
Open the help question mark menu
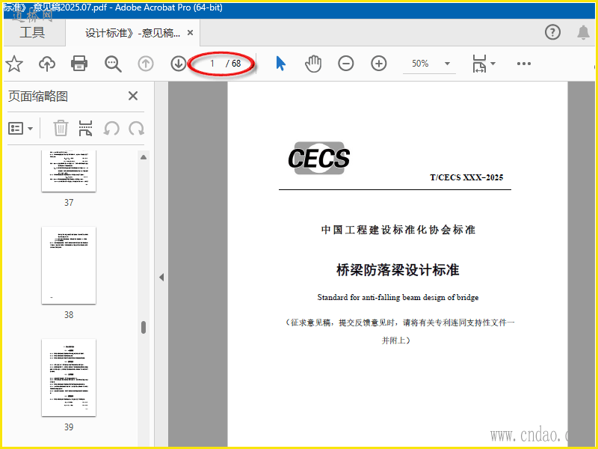(552, 32)
